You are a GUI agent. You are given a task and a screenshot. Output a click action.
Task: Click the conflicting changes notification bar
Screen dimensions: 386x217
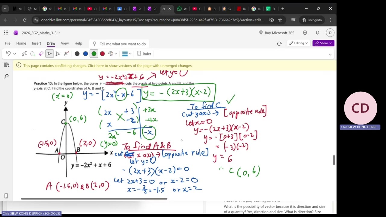175,65
